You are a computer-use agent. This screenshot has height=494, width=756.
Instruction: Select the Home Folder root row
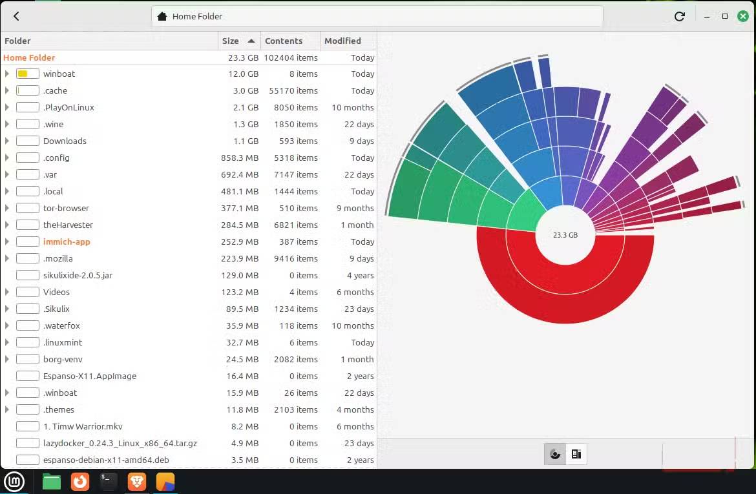[x=30, y=57]
